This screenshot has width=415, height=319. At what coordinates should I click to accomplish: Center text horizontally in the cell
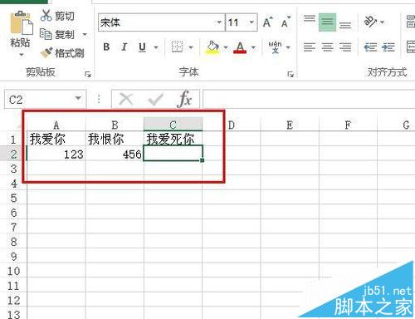[328, 47]
